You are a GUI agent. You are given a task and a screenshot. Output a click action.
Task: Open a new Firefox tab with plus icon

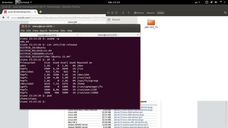point(40,12)
